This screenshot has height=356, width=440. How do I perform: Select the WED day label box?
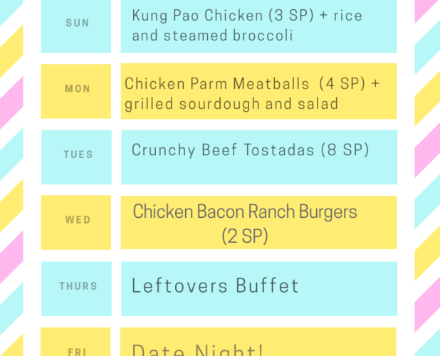[x=76, y=222]
